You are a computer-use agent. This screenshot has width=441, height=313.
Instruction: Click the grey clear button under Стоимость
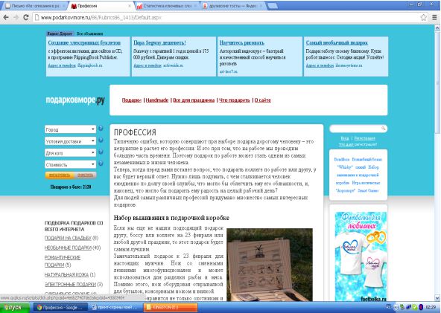pyautogui.click(x=85, y=175)
